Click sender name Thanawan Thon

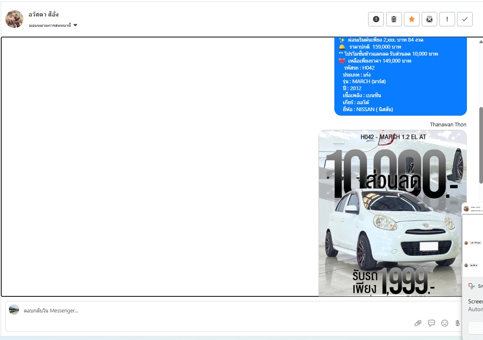coord(448,124)
